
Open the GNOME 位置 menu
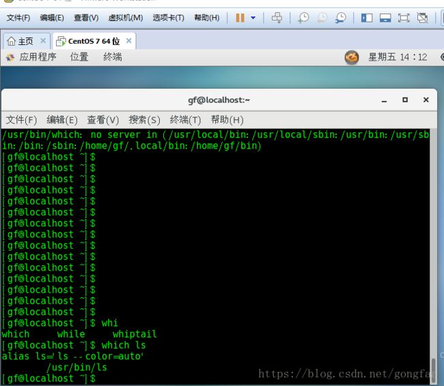[x=79, y=57]
